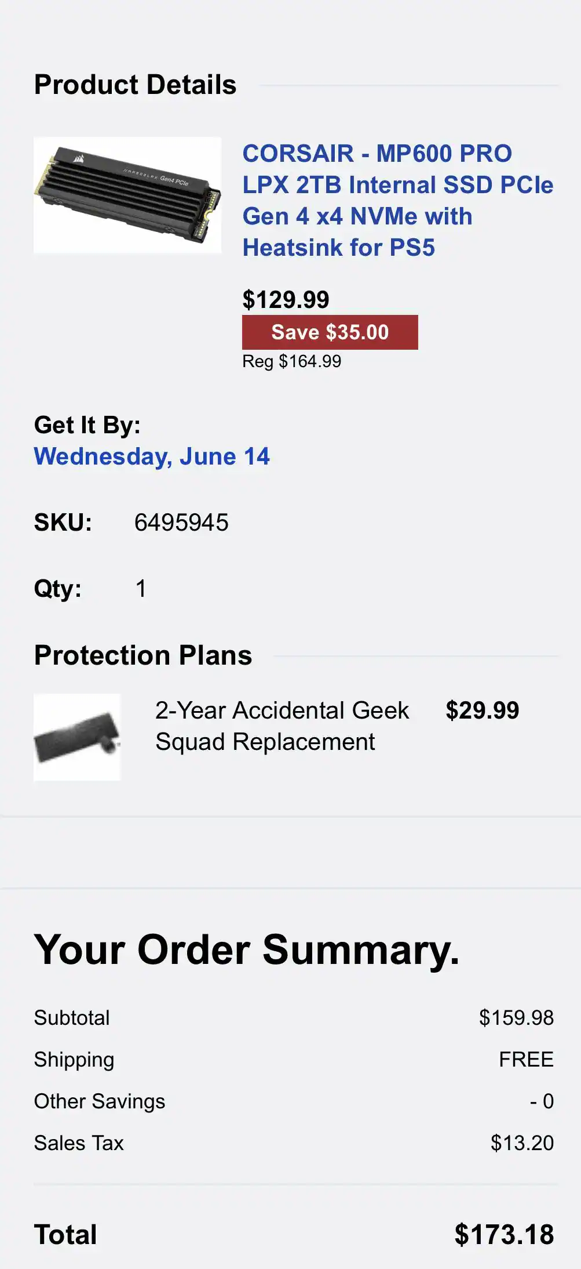Tap the Protection Plans heading

click(143, 655)
